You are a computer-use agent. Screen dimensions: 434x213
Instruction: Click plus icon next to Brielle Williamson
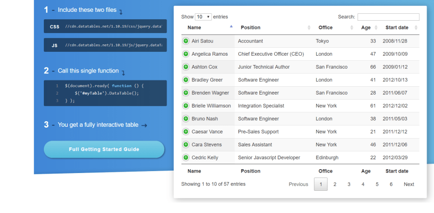186,106
